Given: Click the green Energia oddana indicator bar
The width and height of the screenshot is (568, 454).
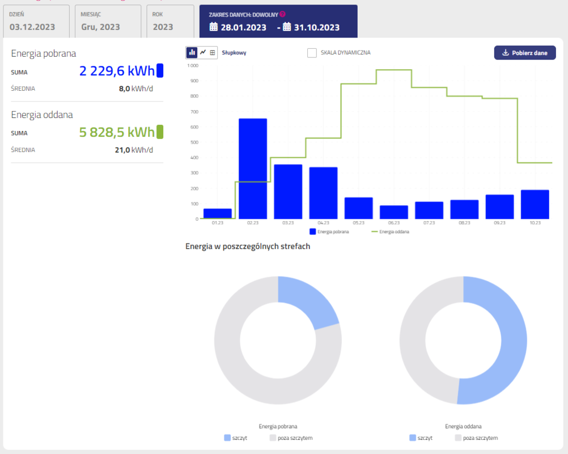Looking at the screenshot, I should (x=160, y=132).
